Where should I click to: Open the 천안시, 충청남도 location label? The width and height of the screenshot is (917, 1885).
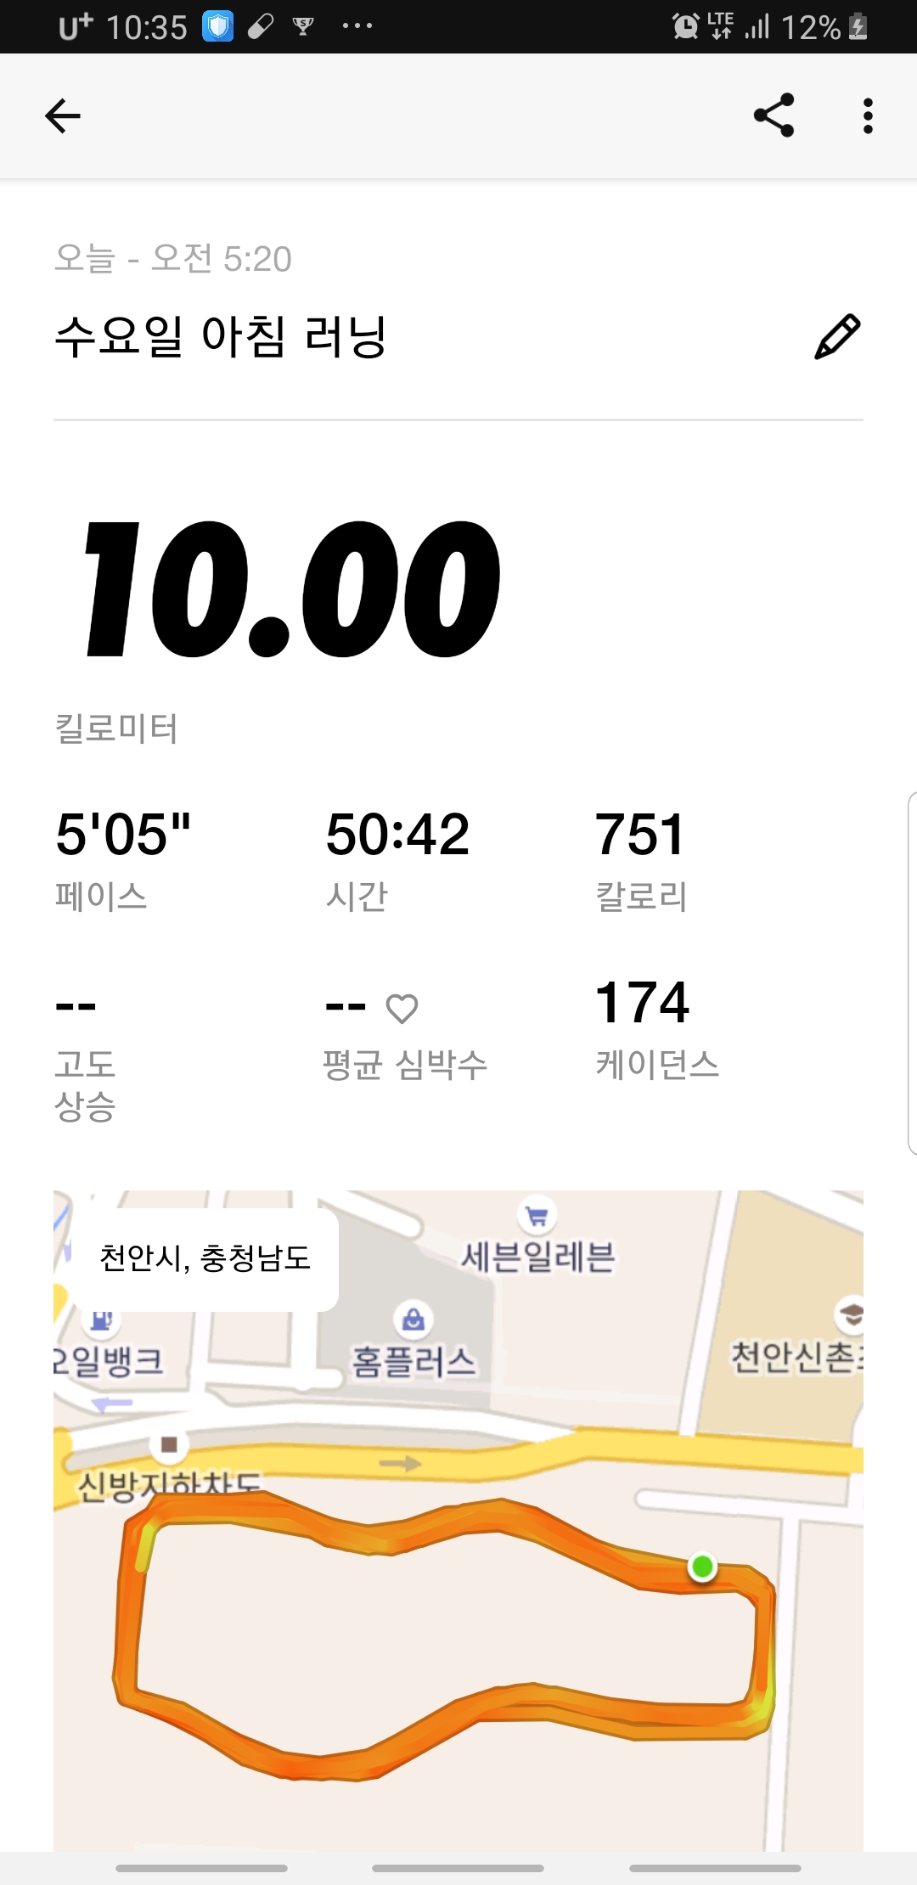pos(205,1258)
